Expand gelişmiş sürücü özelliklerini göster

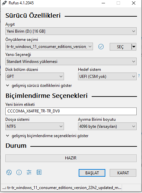(39, 86)
